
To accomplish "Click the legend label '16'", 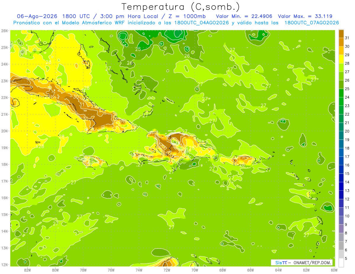I will pos(347,165).
